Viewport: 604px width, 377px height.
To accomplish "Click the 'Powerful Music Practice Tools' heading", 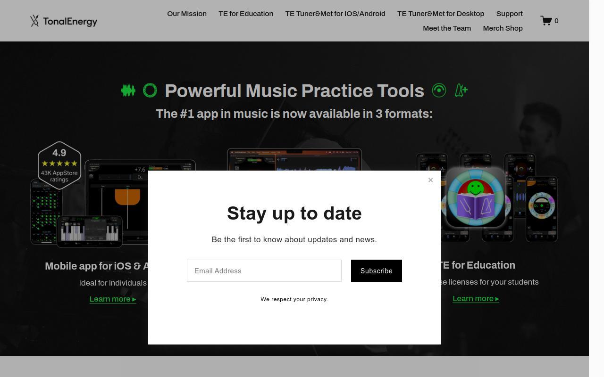I will pos(294,90).
